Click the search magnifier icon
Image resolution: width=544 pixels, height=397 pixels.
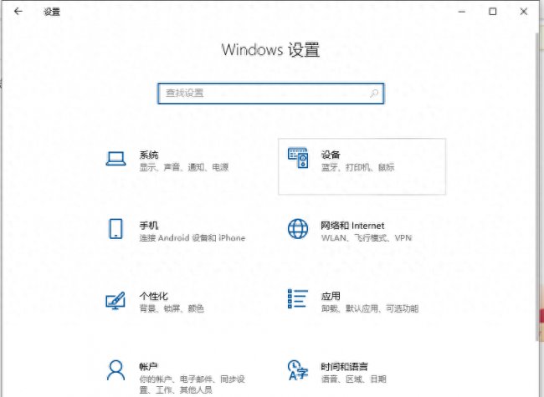(374, 93)
